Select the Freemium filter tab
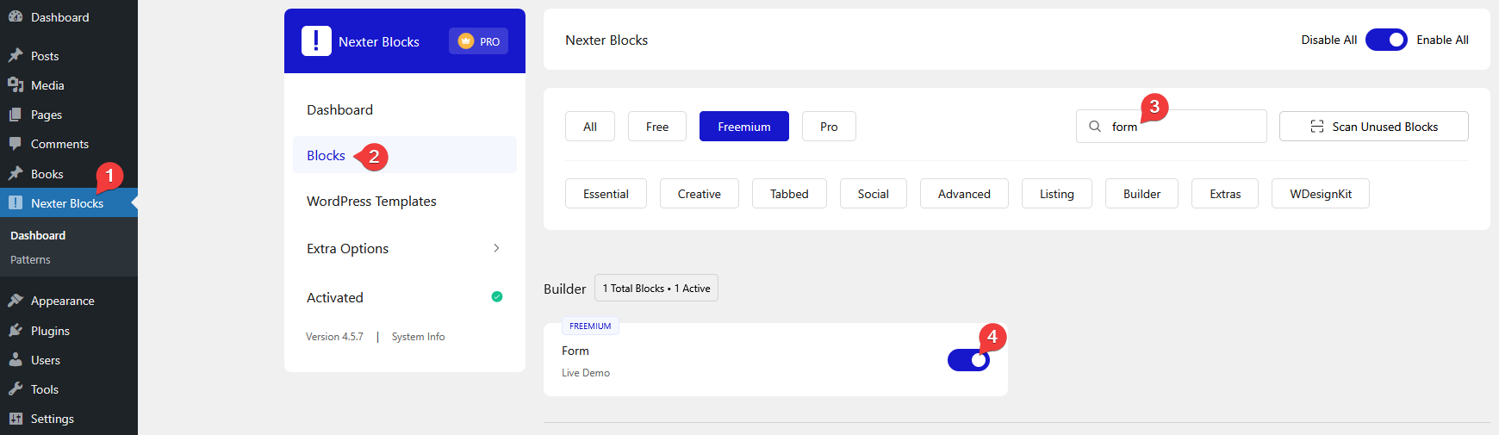1499x435 pixels. point(744,127)
